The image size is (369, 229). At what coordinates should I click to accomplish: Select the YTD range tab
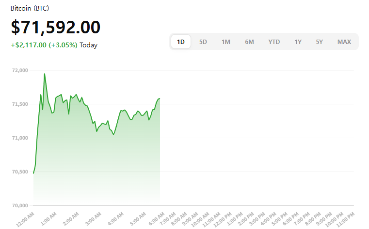[274, 42]
